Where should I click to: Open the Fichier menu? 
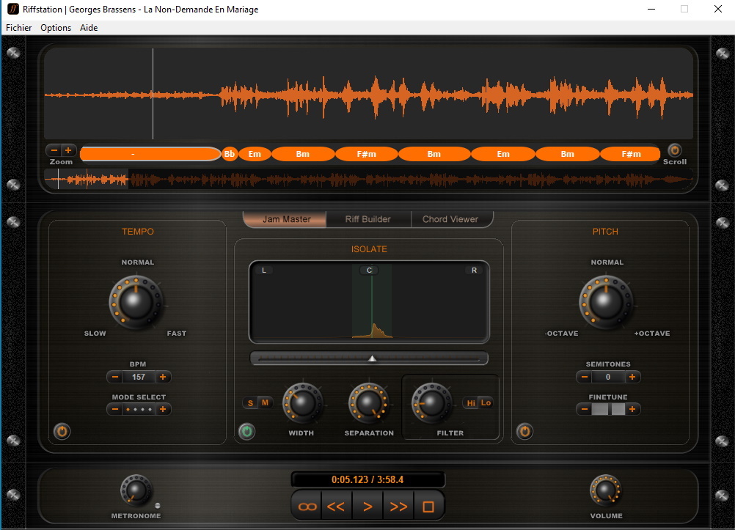click(x=19, y=28)
